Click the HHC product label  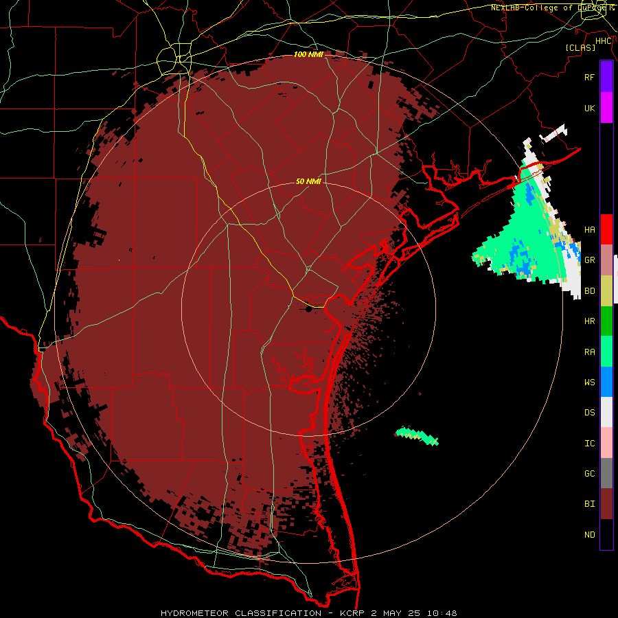click(x=604, y=41)
